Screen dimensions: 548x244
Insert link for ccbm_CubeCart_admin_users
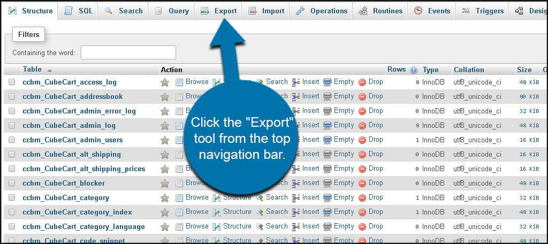[311, 140]
